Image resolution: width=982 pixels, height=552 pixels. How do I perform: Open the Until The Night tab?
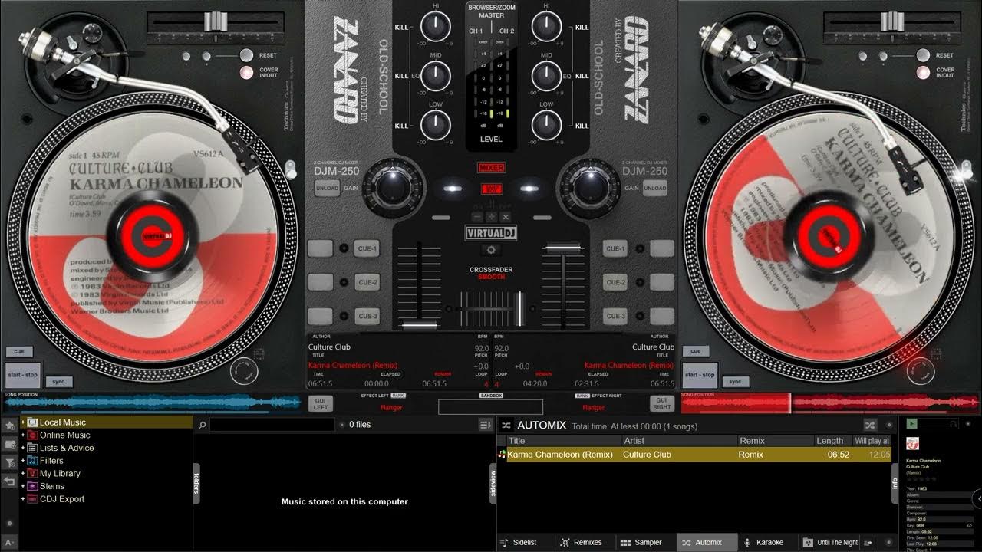click(831, 542)
